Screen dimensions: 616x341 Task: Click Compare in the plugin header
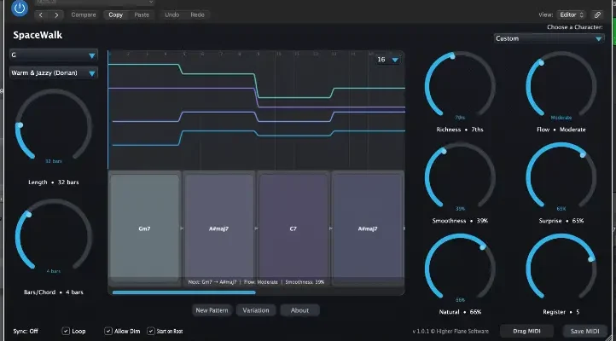(84, 14)
